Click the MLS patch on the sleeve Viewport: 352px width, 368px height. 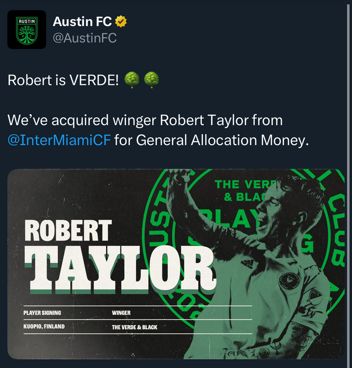point(315,296)
